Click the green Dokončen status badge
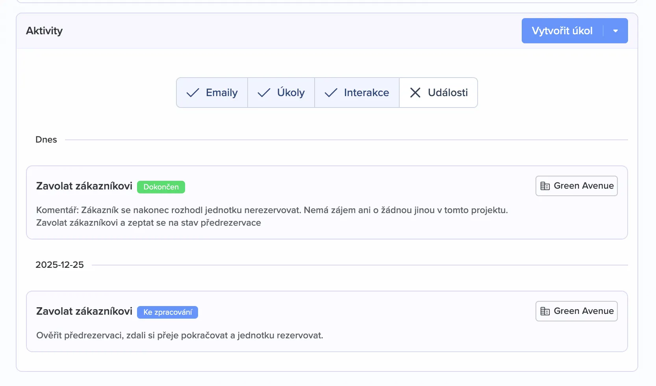 [x=161, y=187]
